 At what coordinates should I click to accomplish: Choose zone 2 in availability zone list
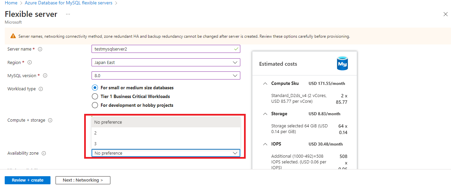tap(166, 133)
